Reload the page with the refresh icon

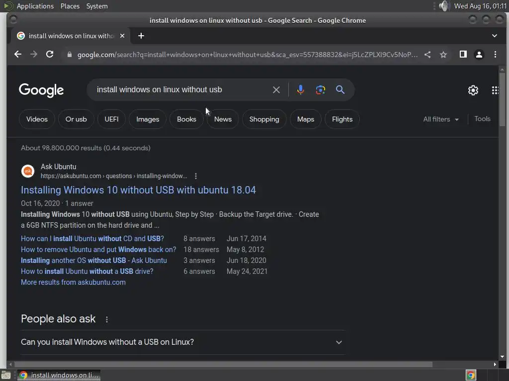[x=50, y=55]
